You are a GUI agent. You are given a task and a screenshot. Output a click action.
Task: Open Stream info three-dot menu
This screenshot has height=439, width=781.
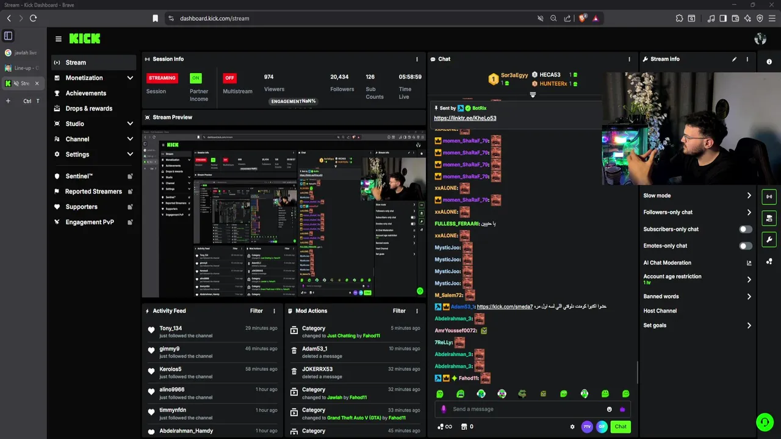(x=747, y=59)
